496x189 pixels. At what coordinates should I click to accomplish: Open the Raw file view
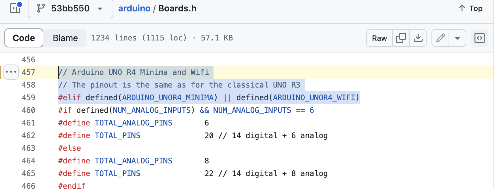(x=379, y=38)
